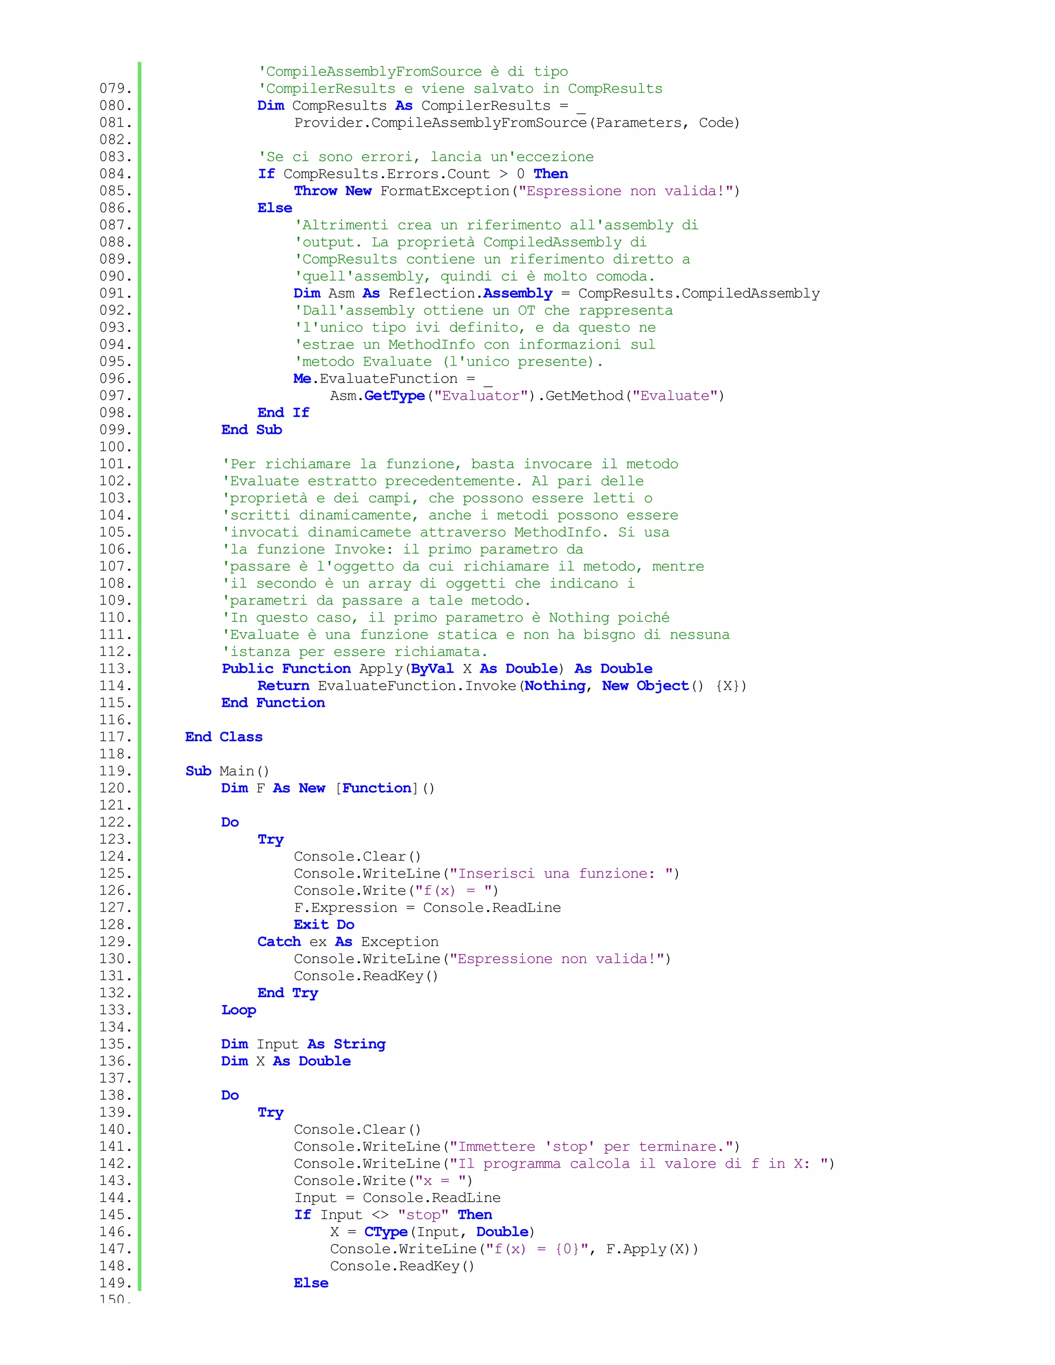The height and width of the screenshot is (1365, 1055).
Task: Click 'Exit Do' on line 128
Action: pos(325,925)
